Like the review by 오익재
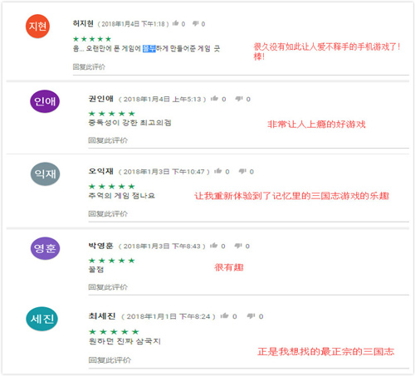Viewport: 415px width, 376px height. coord(217,171)
